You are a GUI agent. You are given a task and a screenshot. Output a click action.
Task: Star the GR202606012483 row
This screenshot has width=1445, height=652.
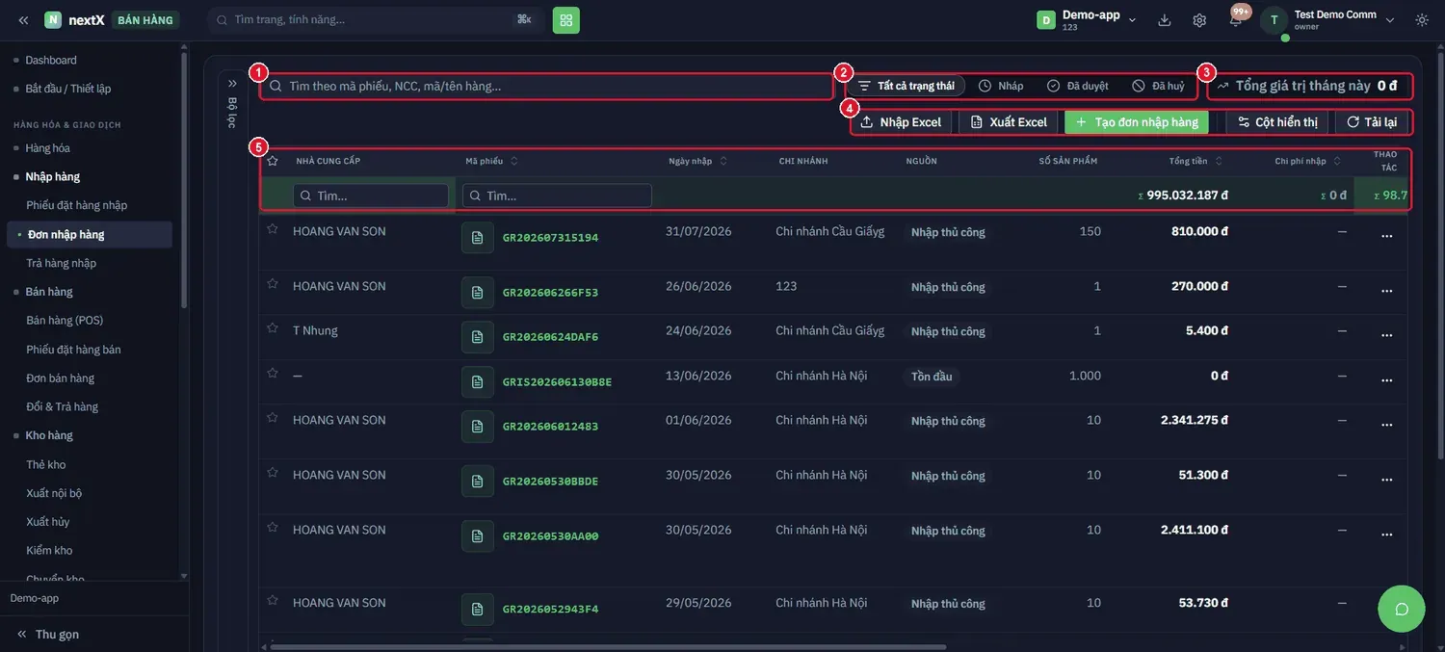tap(273, 418)
